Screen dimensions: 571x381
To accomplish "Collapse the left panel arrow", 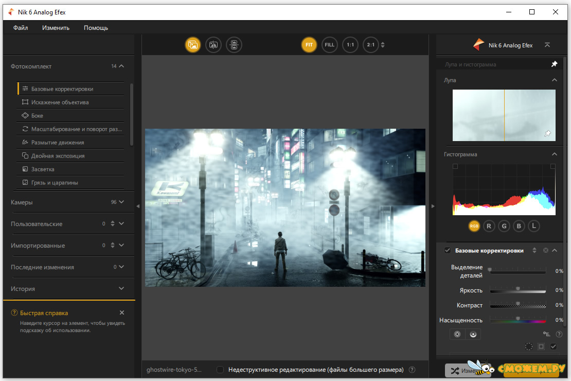I will coord(138,206).
